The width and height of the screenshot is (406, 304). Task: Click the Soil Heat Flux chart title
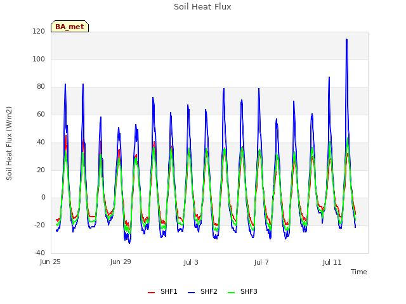point(202,7)
